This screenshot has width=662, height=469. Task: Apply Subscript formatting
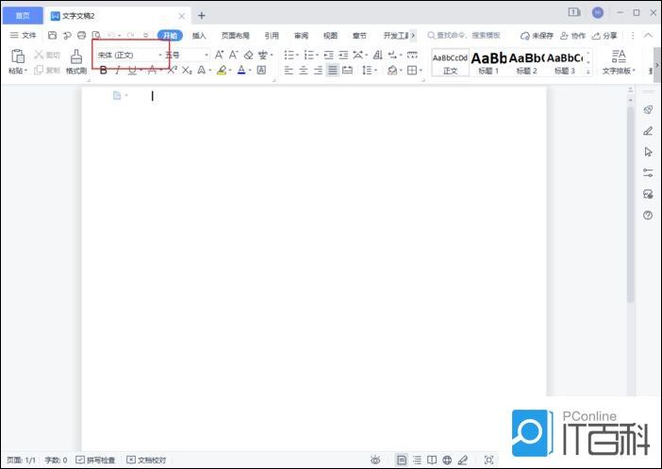[x=187, y=70]
